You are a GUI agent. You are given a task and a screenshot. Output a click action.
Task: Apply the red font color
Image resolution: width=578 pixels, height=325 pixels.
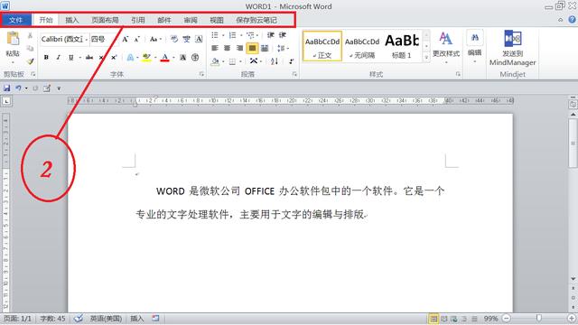coord(164,58)
